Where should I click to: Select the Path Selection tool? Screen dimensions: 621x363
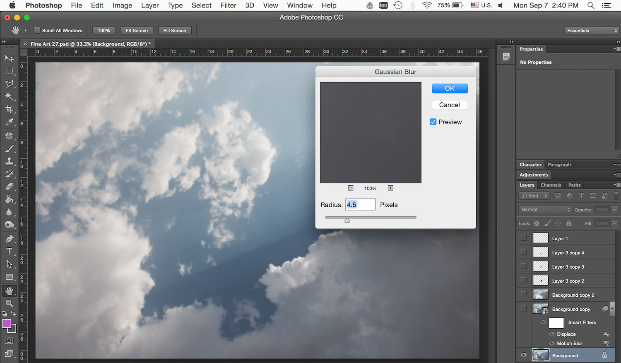(9, 264)
